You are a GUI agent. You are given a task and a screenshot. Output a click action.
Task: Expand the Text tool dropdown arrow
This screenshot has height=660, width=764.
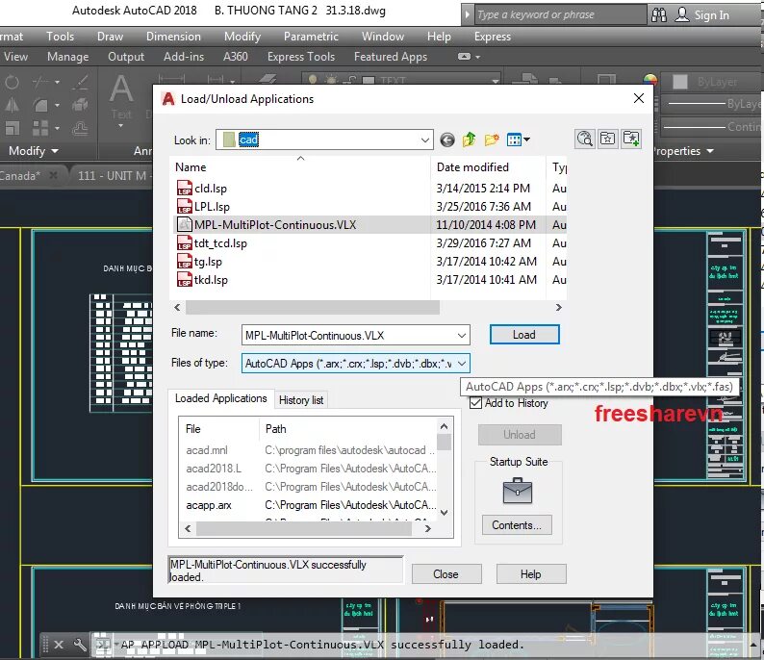(121, 126)
